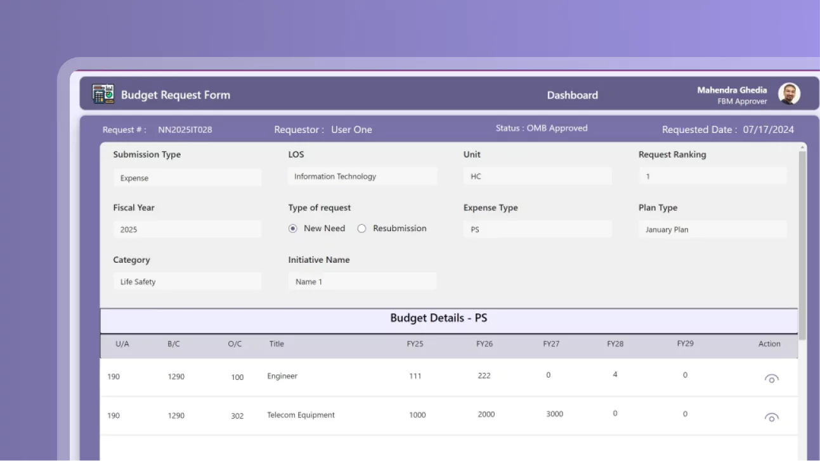The image size is (820, 461).
Task: Click the Budget Request Form title
Action: pyautogui.click(x=176, y=95)
